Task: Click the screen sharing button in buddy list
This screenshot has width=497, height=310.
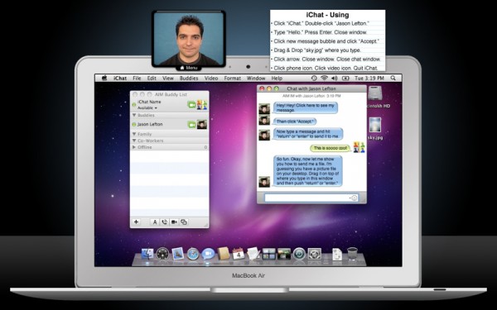Action: pos(184,222)
